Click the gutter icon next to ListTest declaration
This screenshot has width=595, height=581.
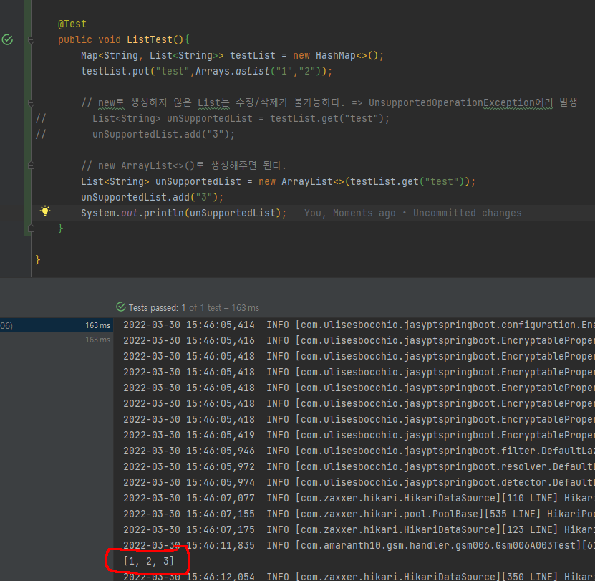8,39
